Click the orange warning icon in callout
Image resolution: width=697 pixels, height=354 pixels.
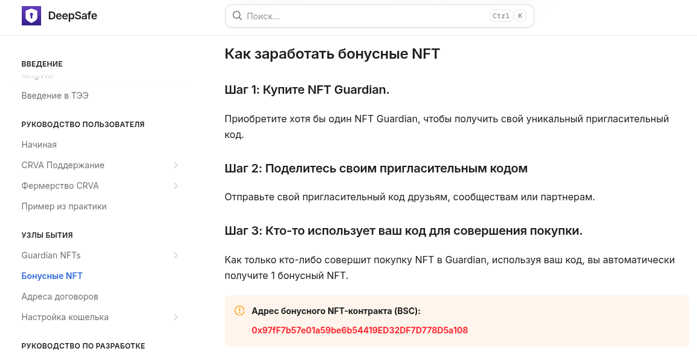pyautogui.click(x=239, y=311)
